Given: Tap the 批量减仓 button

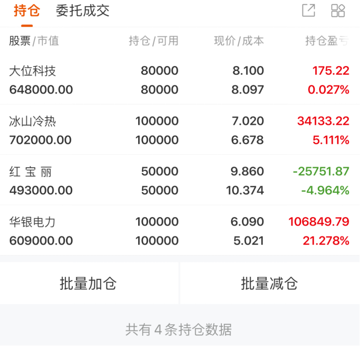Looking at the screenshot, I should [270, 283].
